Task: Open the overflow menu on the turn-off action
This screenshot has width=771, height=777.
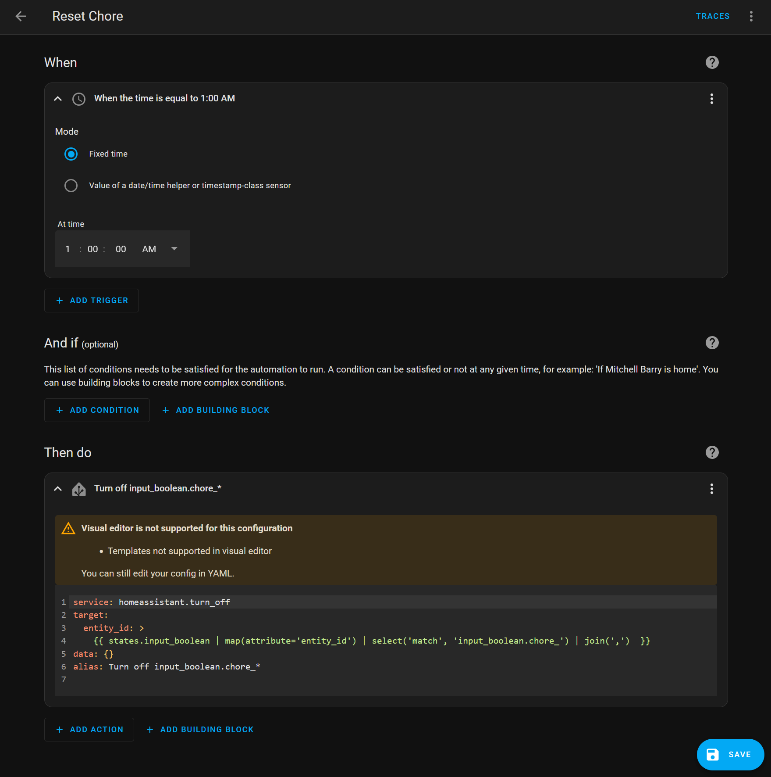Action: pyautogui.click(x=711, y=489)
